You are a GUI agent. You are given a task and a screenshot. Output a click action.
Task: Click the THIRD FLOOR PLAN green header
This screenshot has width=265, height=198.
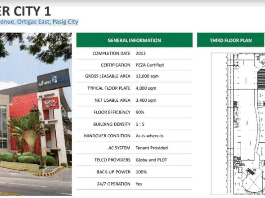pos(231,40)
